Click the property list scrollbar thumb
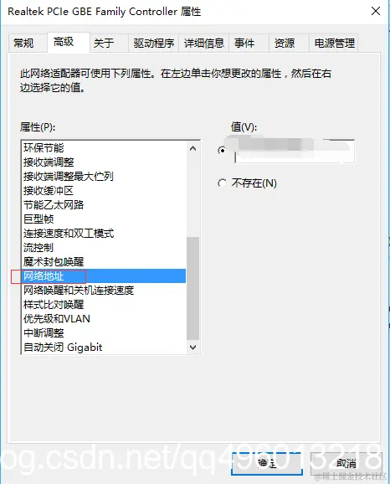 pyautogui.click(x=193, y=288)
